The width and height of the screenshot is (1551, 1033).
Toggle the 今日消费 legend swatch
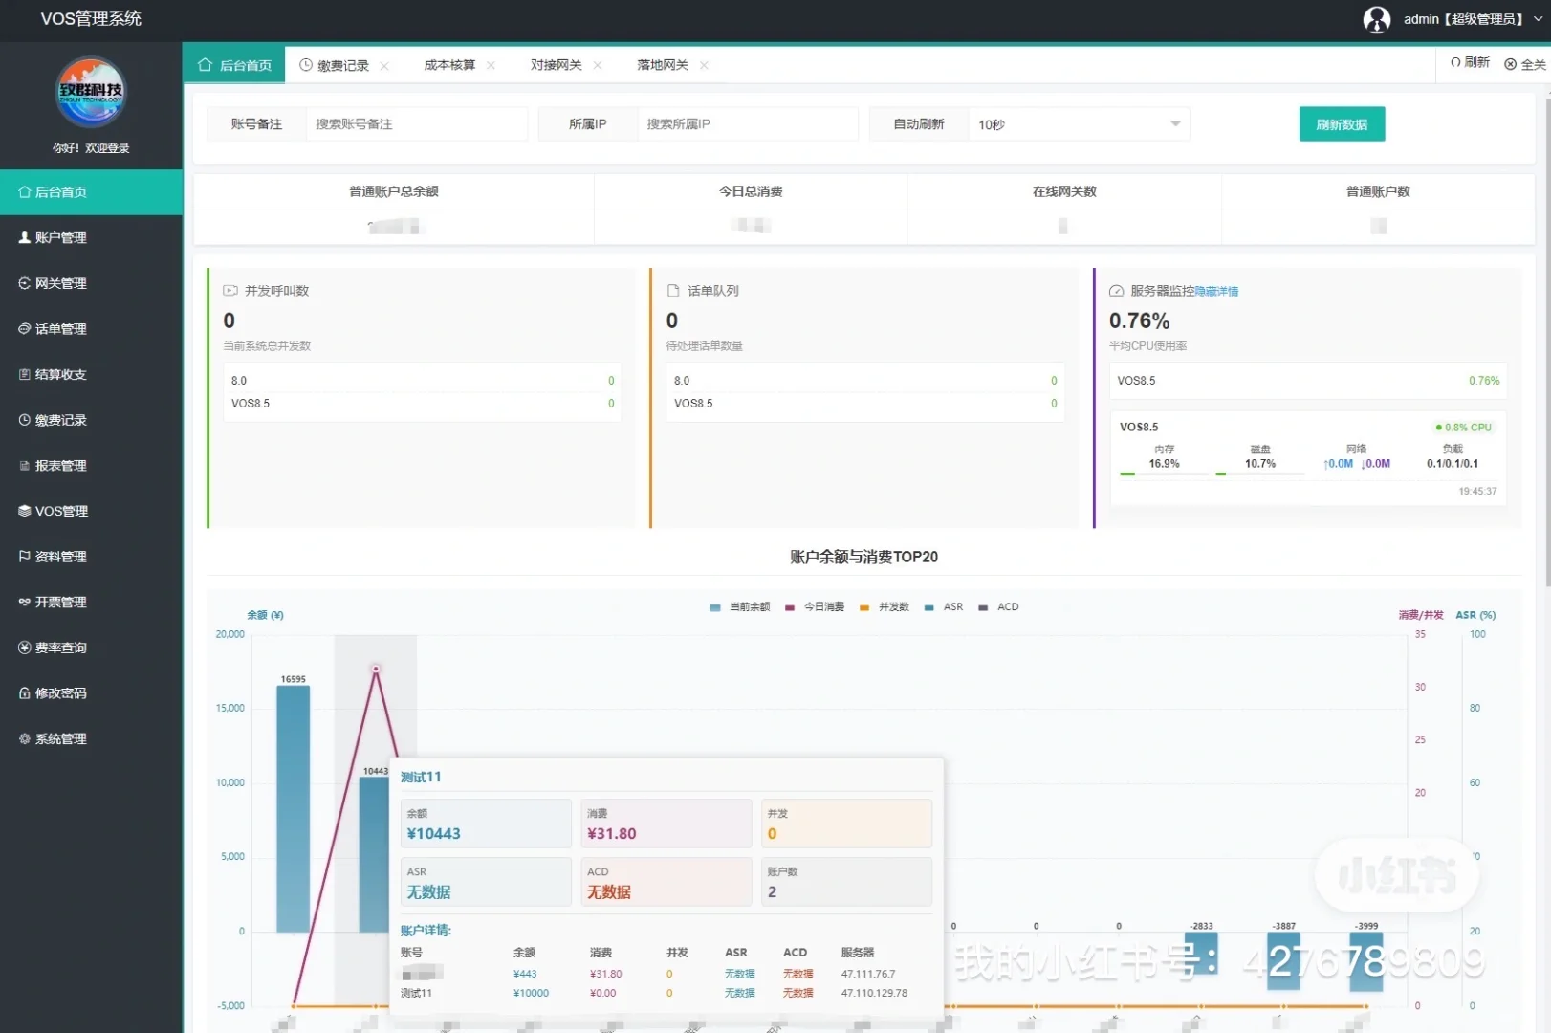[x=790, y=607]
